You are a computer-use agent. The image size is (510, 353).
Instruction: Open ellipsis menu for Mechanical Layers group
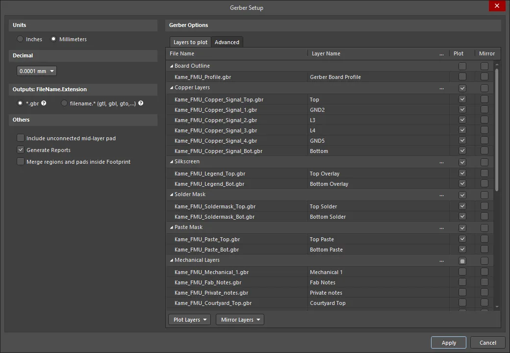441,260
